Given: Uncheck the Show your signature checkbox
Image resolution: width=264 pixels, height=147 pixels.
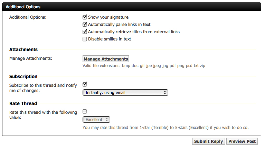Looking at the screenshot, I should tap(85, 17).
